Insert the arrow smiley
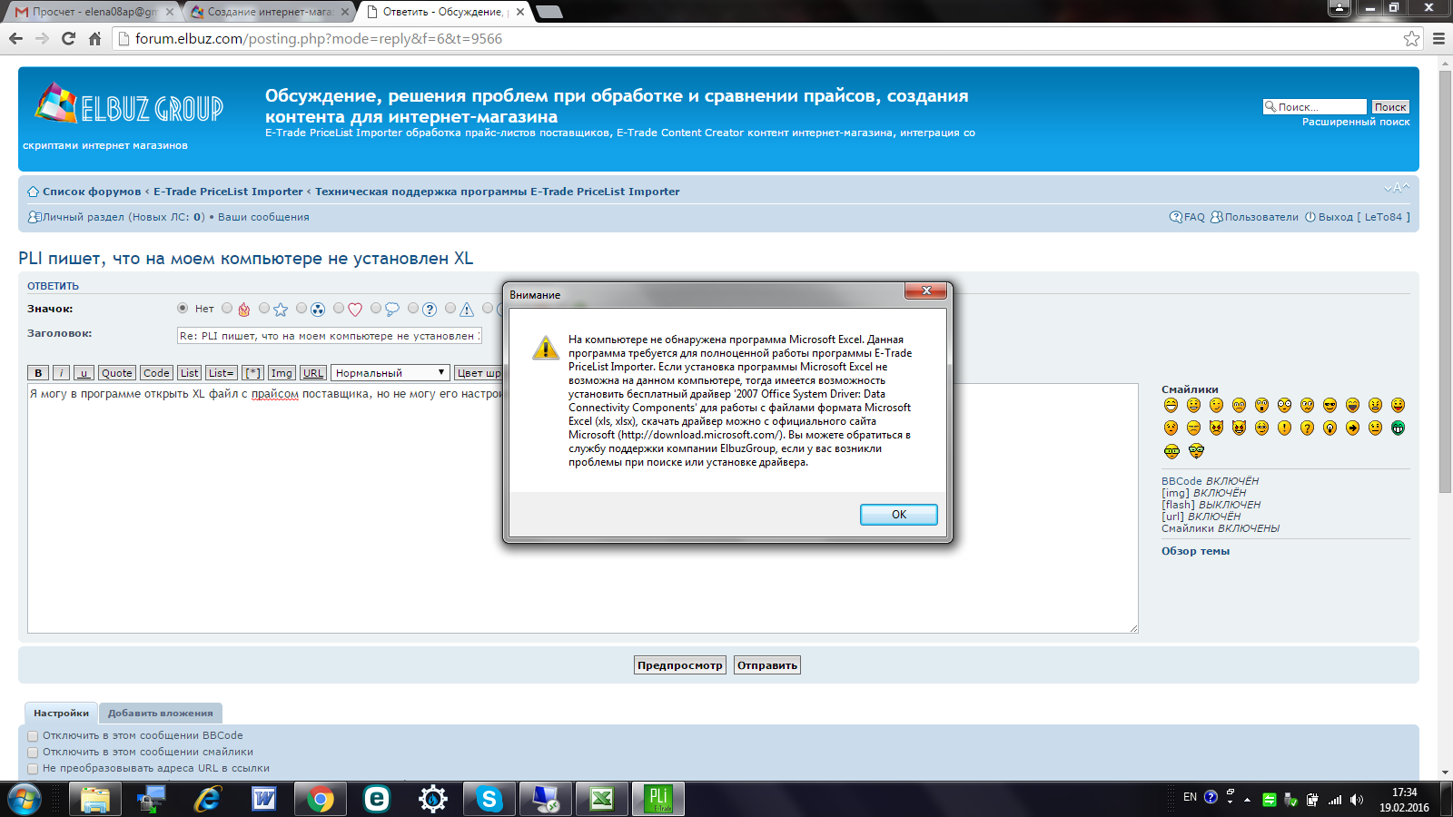 coord(1352,428)
